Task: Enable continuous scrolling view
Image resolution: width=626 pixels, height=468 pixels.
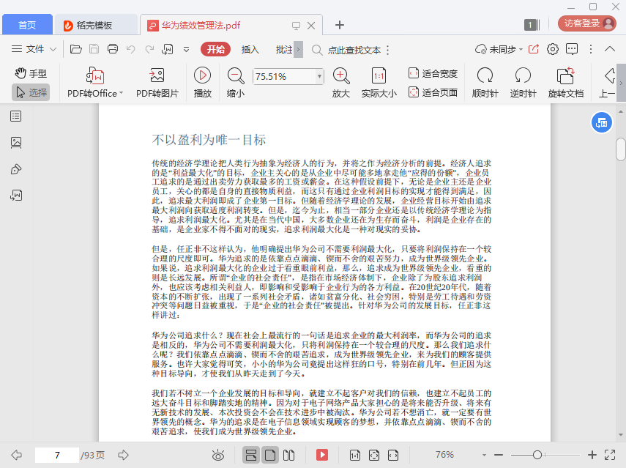Action: click(251, 455)
